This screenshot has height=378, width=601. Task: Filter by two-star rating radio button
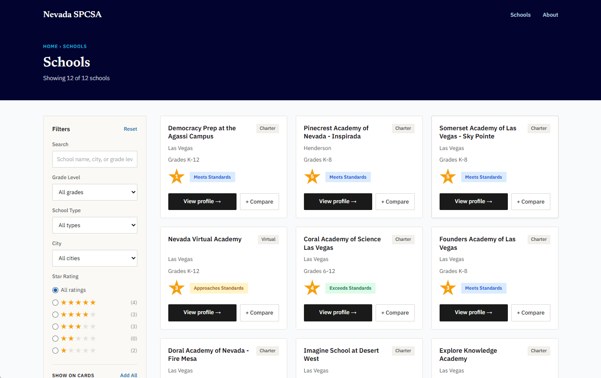click(x=55, y=339)
